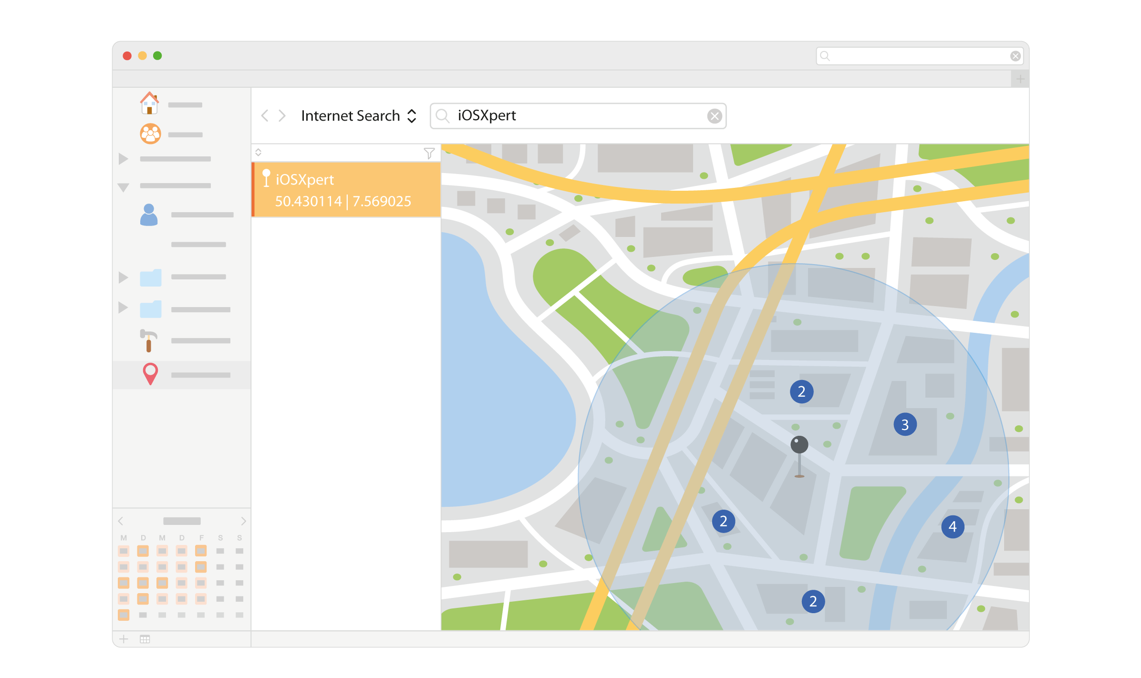This screenshot has height=678, width=1141.
Task: Clear the iOSXpert search field
Action: pyautogui.click(x=714, y=116)
